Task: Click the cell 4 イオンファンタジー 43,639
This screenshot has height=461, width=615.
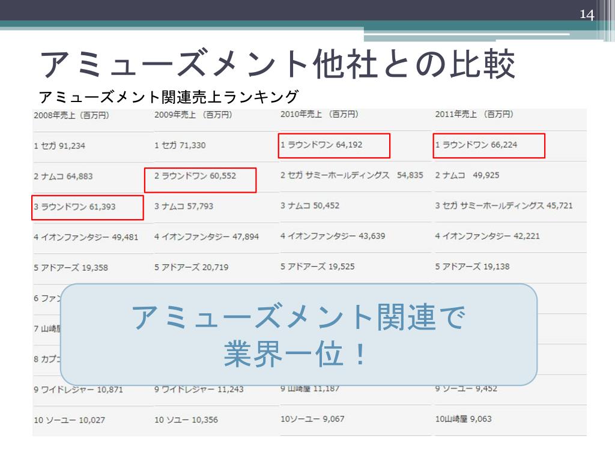Action: click(333, 236)
